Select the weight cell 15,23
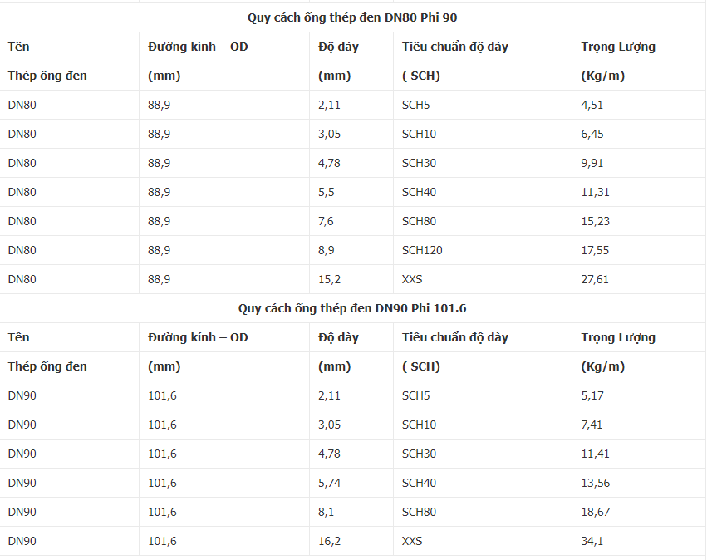712x560 pixels. (595, 221)
